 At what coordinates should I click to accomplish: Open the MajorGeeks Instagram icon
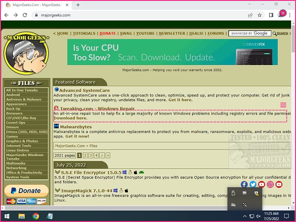point(270,184)
